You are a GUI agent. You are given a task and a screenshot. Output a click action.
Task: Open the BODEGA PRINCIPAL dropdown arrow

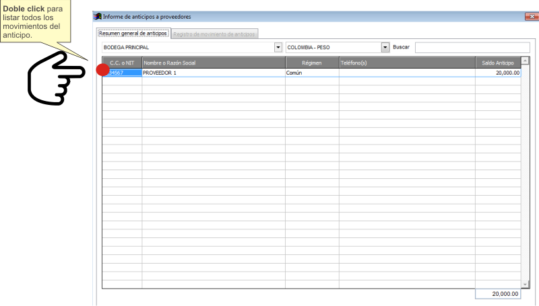(x=278, y=47)
